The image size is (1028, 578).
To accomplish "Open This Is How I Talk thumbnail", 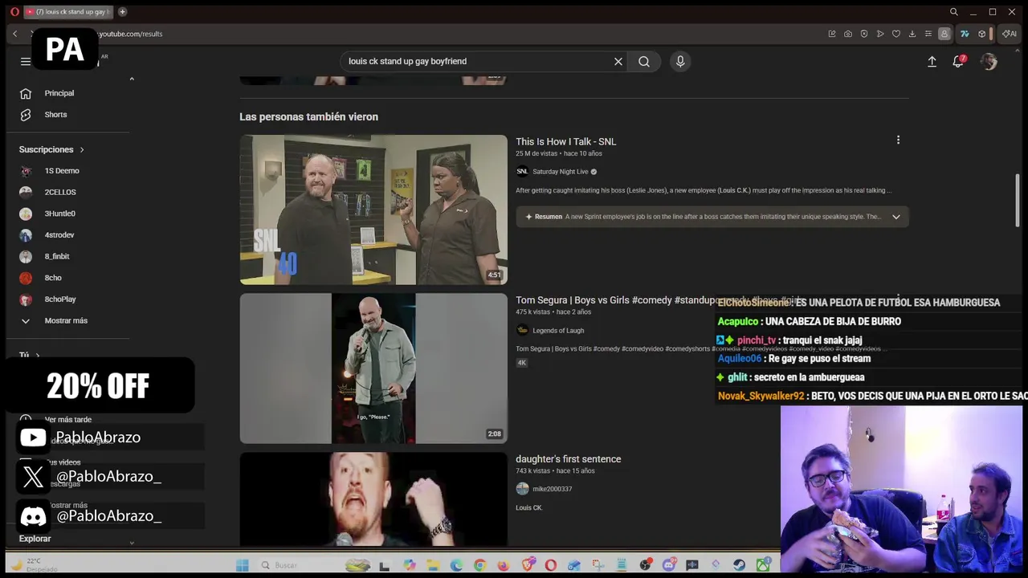I will coord(373,210).
